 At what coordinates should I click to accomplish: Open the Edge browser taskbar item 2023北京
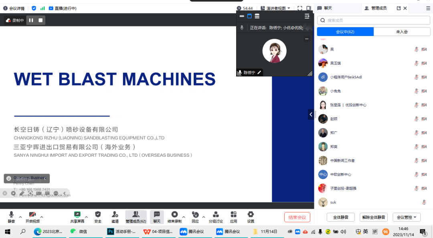click(x=49, y=232)
